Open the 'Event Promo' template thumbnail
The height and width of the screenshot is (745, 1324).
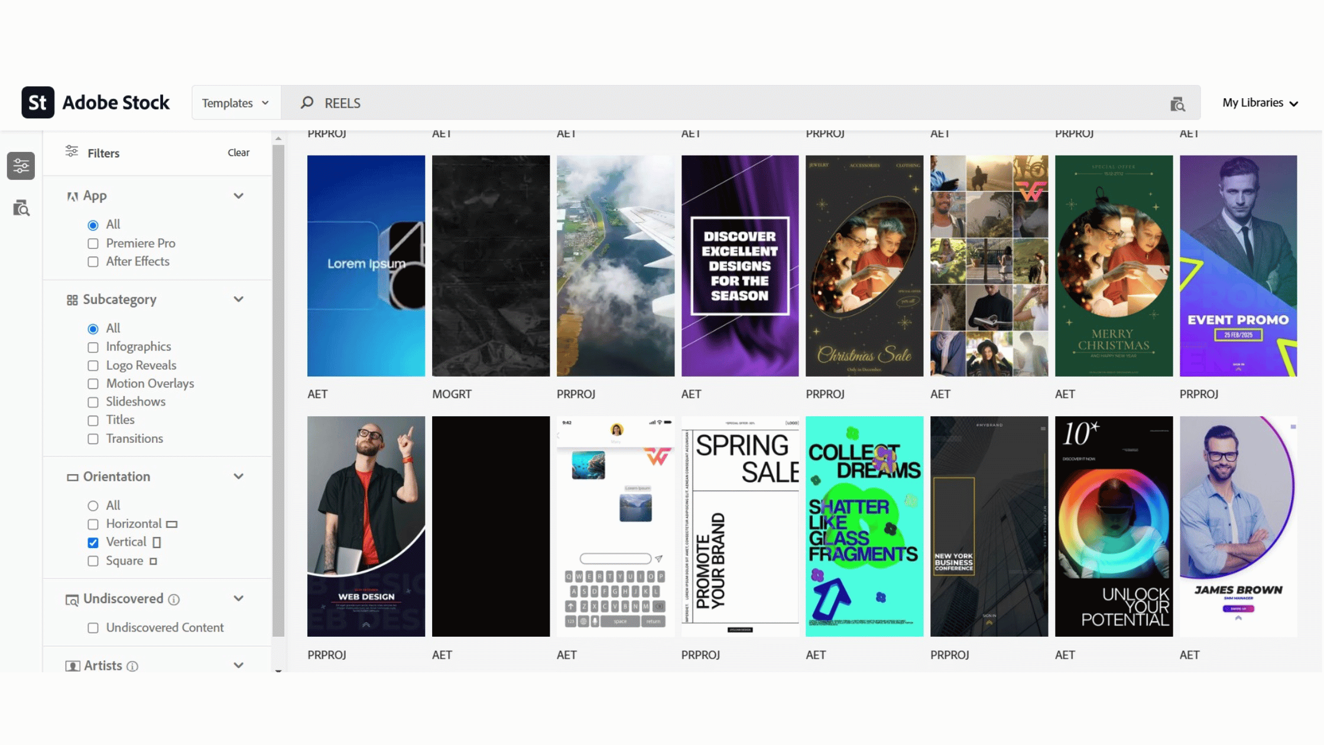pyautogui.click(x=1238, y=265)
